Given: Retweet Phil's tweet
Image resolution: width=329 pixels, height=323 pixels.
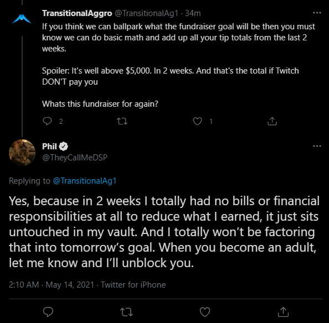Looking at the screenshot, I should [126, 312].
